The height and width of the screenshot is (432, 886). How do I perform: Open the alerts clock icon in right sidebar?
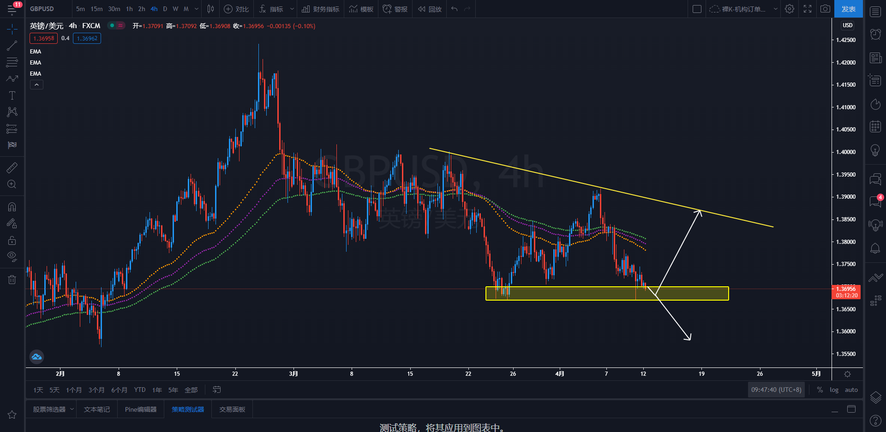(x=875, y=34)
